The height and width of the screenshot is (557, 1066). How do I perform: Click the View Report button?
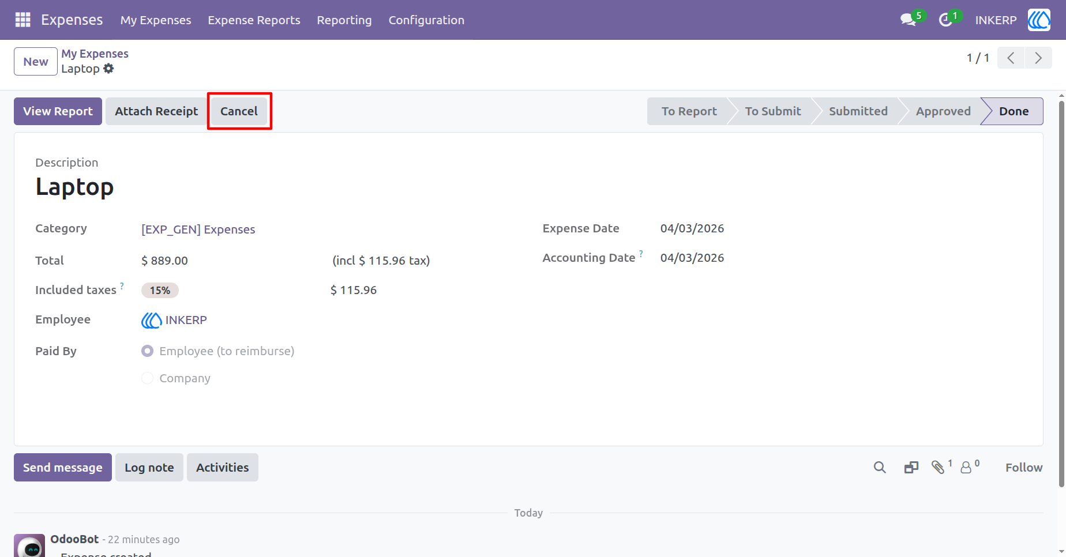[x=58, y=111]
